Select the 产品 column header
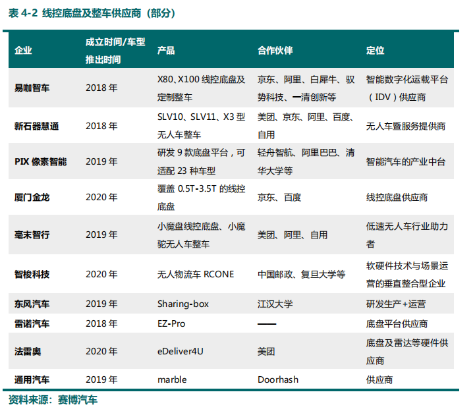The height and width of the screenshot is (415, 475). [x=166, y=51]
